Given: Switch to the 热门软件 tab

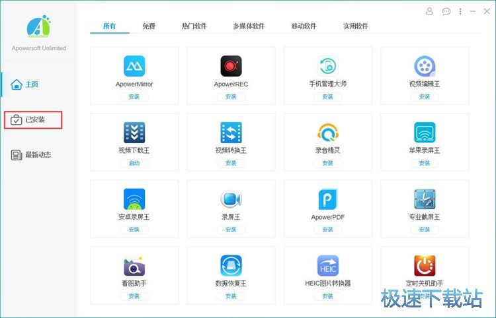Looking at the screenshot, I should [x=194, y=26].
